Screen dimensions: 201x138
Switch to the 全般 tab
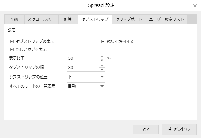[x=14, y=19]
